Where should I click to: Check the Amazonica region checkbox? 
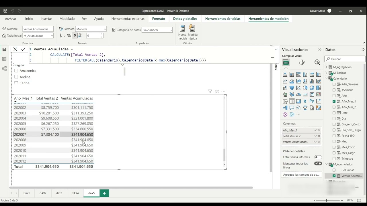16,71
